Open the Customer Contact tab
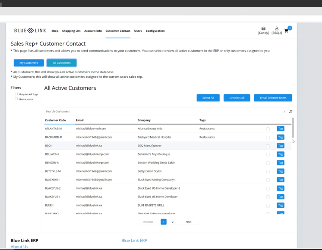322x250 pixels. (118, 31)
